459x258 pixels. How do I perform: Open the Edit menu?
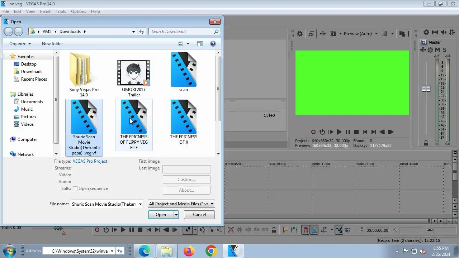(18, 11)
